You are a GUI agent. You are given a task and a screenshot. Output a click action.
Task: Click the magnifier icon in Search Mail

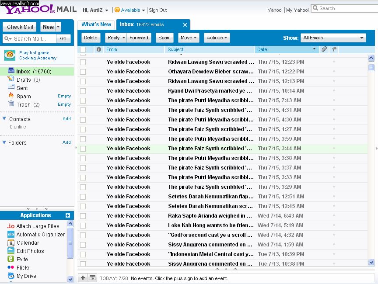click(7, 38)
